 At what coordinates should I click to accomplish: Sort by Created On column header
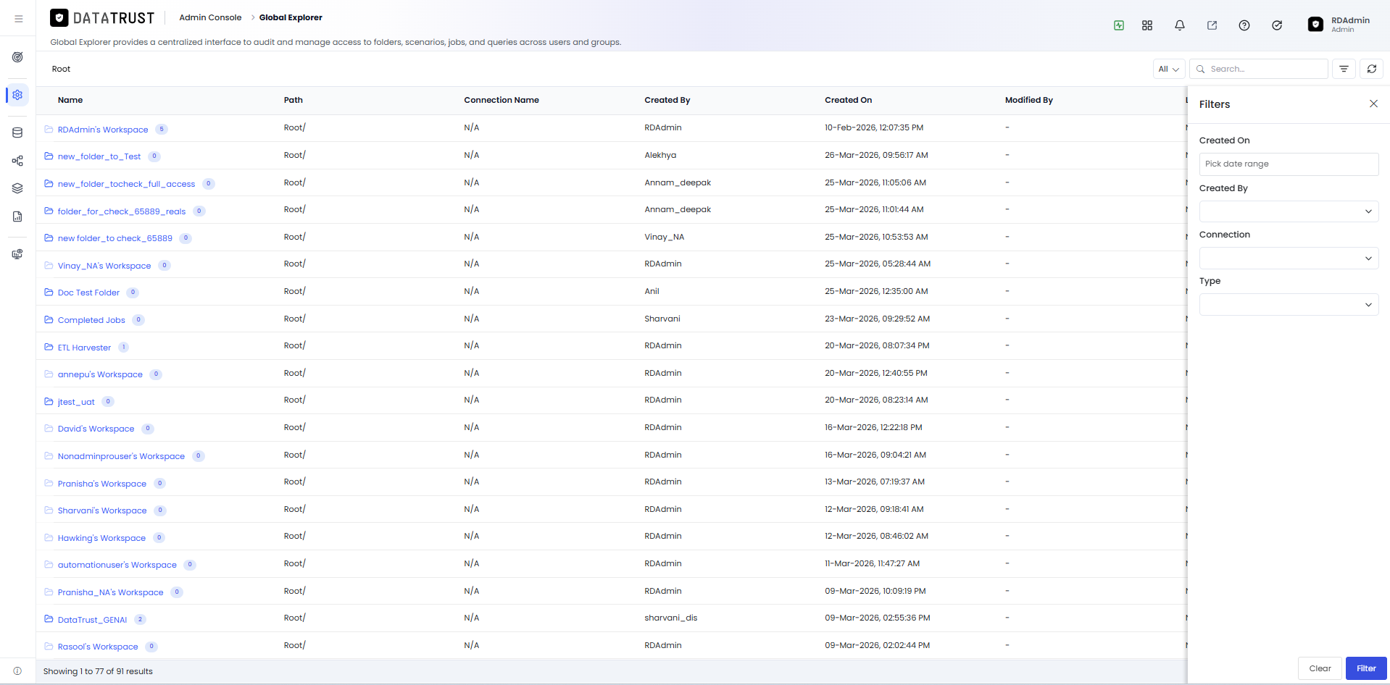[848, 100]
